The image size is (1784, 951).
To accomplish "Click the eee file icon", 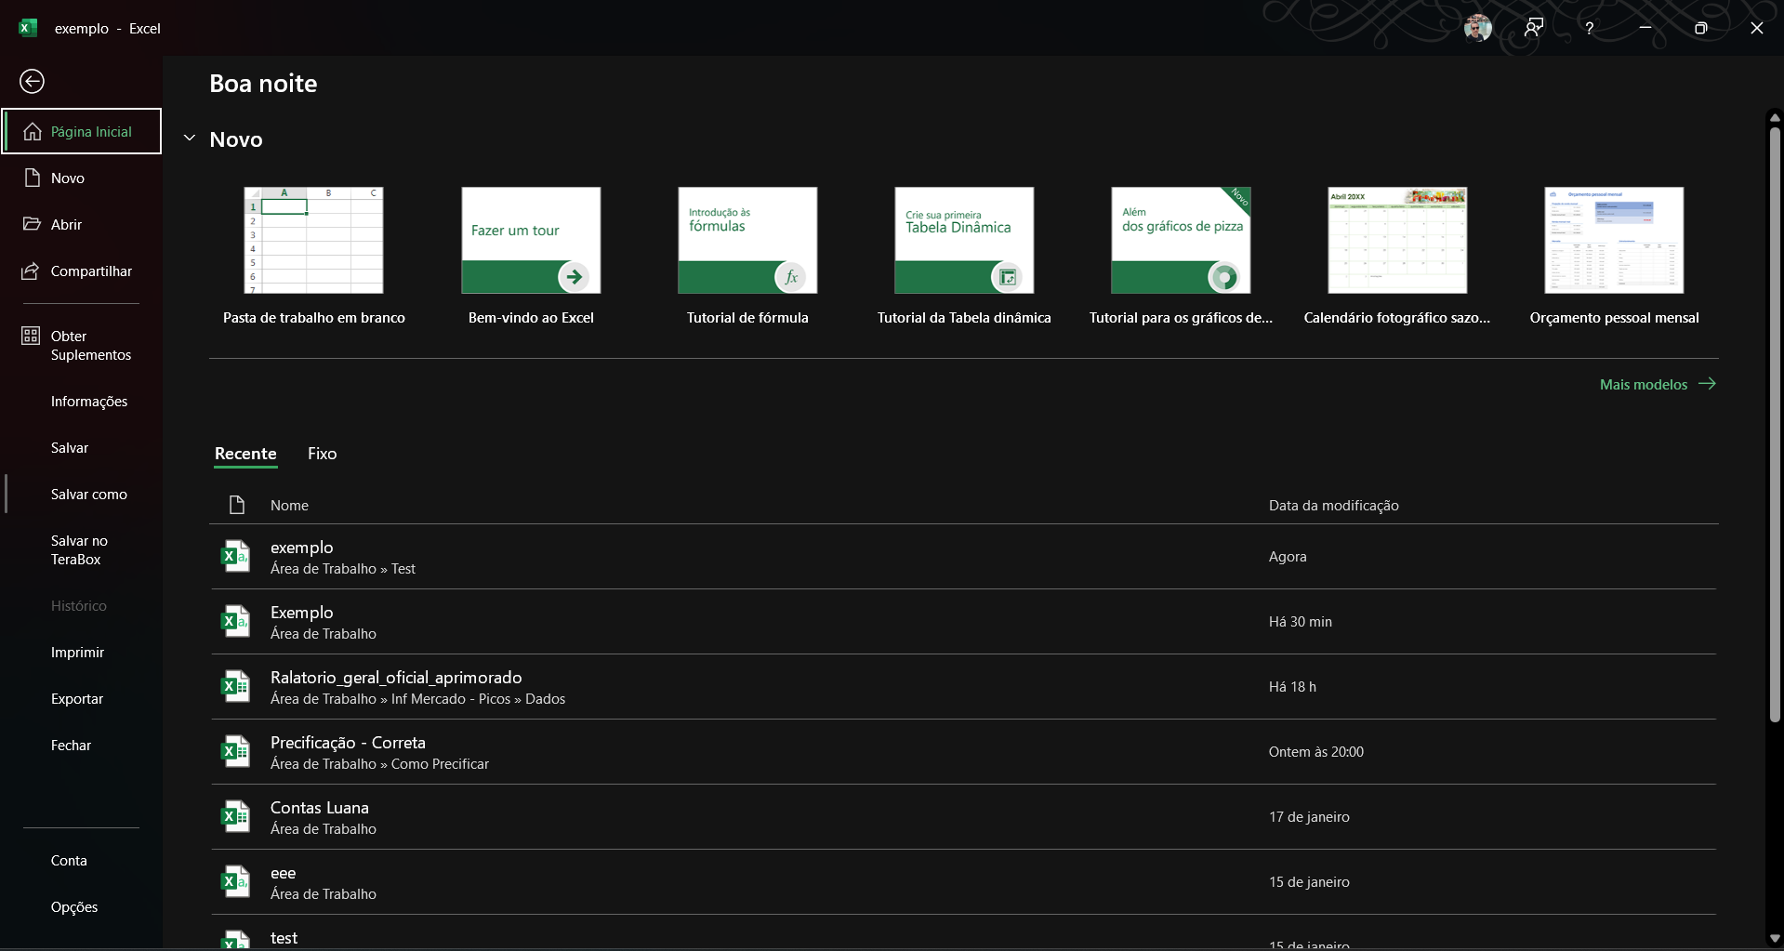I will click(x=235, y=881).
